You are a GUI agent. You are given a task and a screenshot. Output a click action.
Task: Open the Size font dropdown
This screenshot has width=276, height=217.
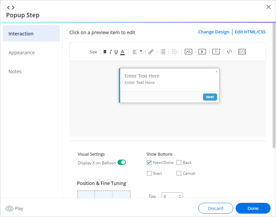[x=93, y=52]
